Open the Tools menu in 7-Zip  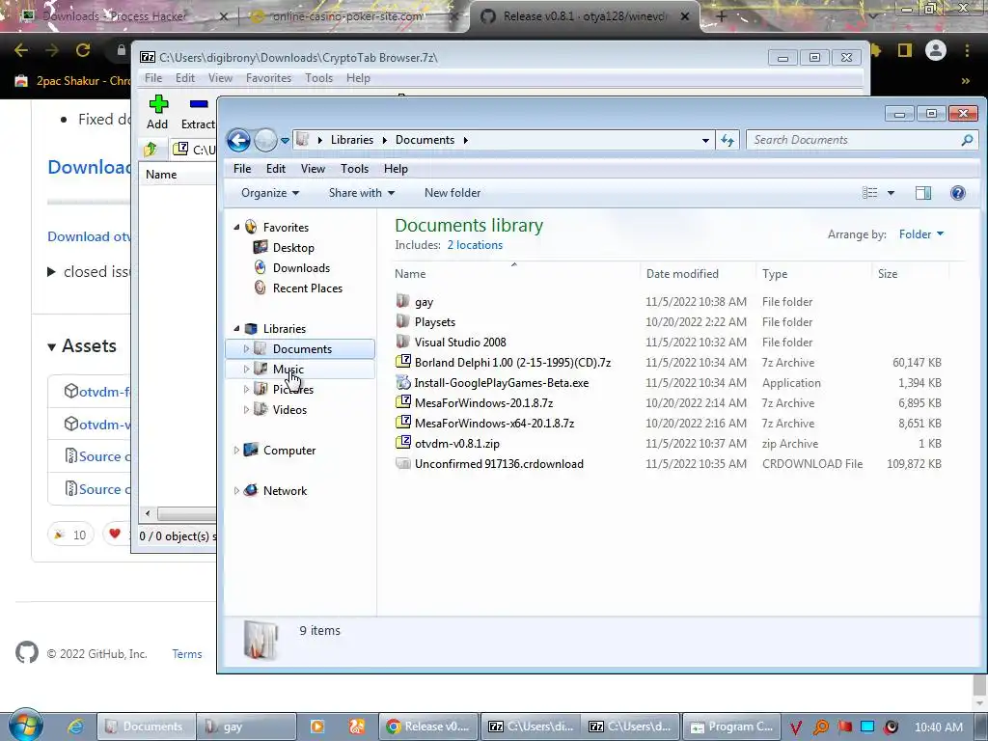tap(318, 78)
